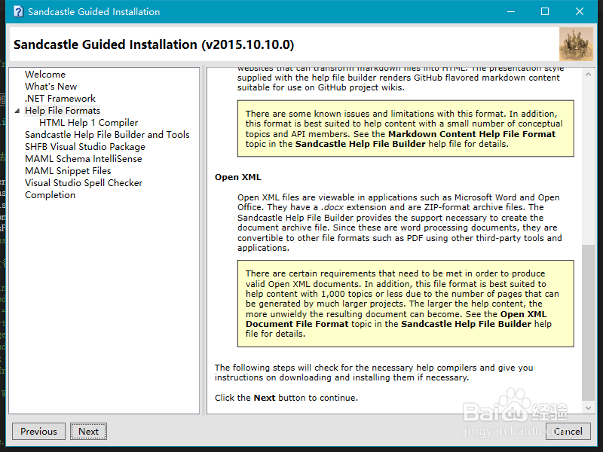Click the Sandcastle help icon in title bar
This screenshot has height=452, width=603.
[x=18, y=11]
